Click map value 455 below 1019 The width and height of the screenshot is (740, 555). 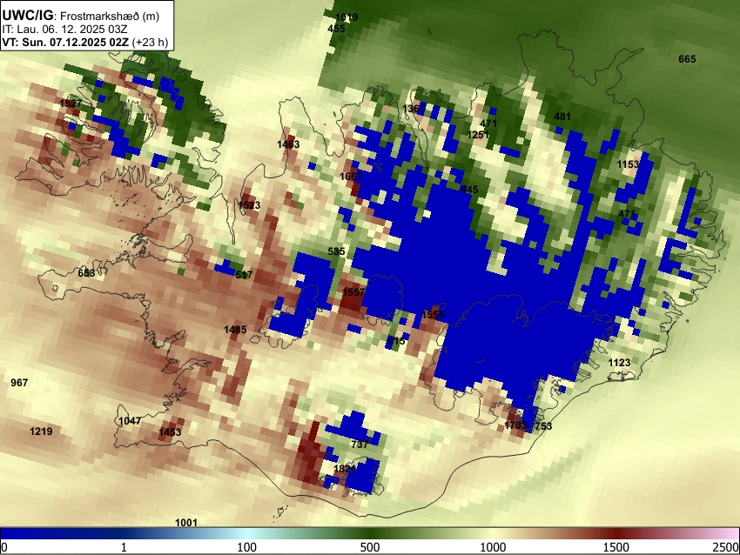[336, 29]
